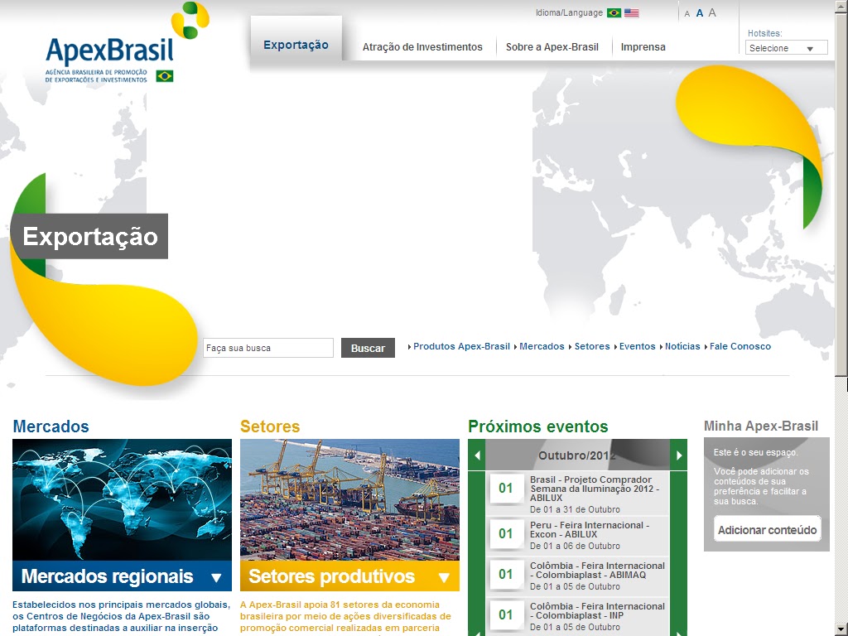Open the Setores container port thumbnail
Viewport: 848px width, 636px height.
pyautogui.click(x=350, y=499)
